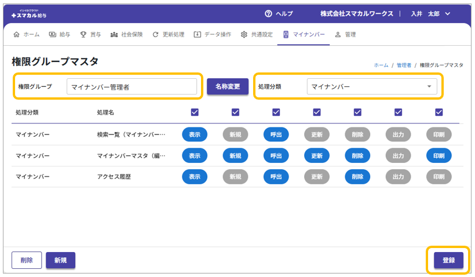Toggle 削除 permission for マイナンバーマスタ row
Screen dimensions: 475x277
(357, 155)
